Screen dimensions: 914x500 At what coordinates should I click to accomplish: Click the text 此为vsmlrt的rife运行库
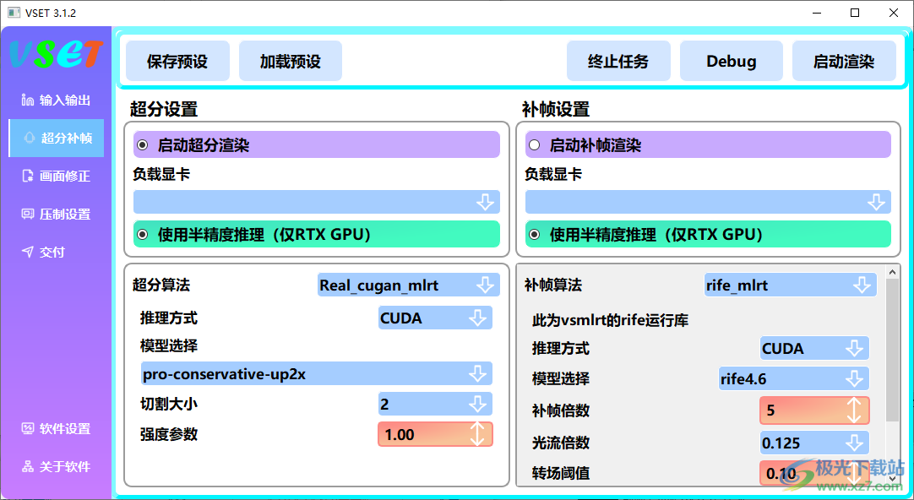click(610, 320)
